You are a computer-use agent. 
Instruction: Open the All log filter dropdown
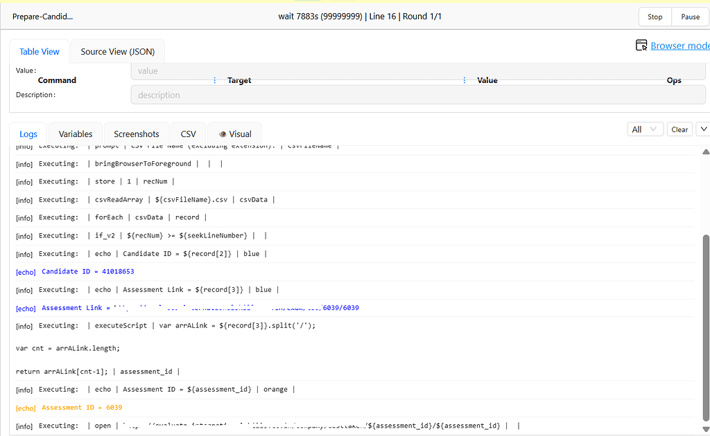coord(644,129)
